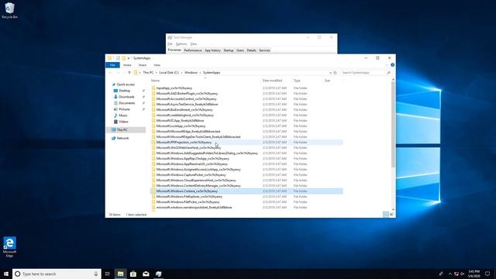
Task: Click chevron after This PC in breadcrumb
Action: 157,72
